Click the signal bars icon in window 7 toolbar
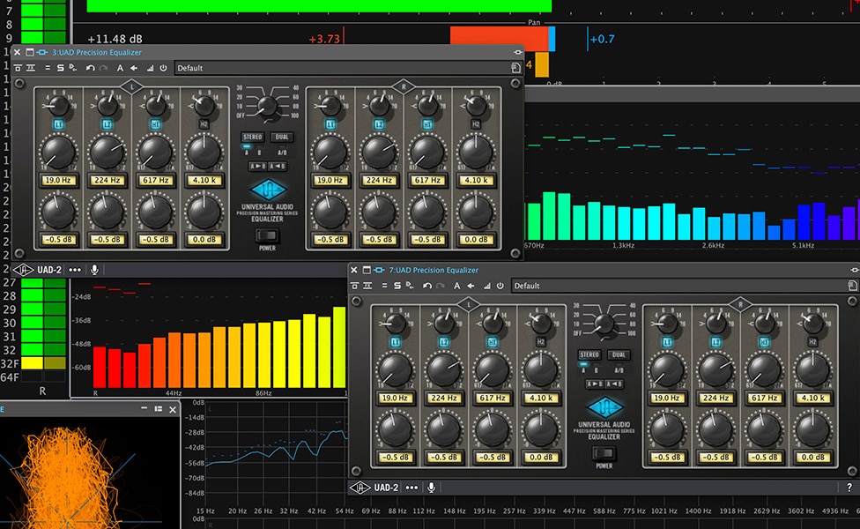Image resolution: width=860 pixels, height=529 pixels. 486,286
